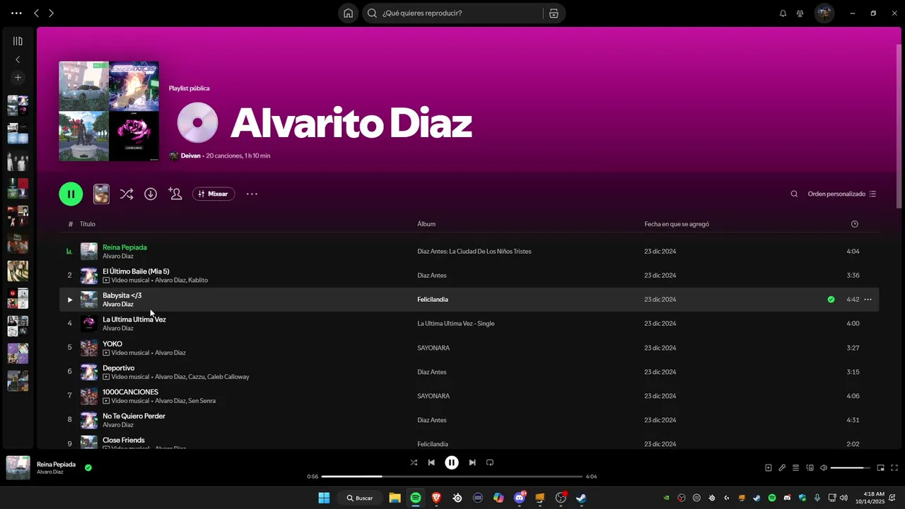Image resolution: width=905 pixels, height=509 pixels.
Task: Select the El Último Baile (Mia 5) track
Action: [x=136, y=271]
